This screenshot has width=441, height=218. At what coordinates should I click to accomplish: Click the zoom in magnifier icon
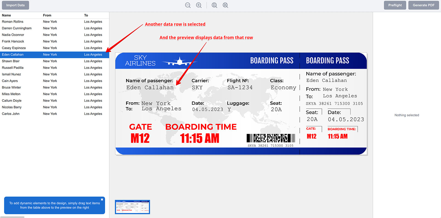click(199, 5)
